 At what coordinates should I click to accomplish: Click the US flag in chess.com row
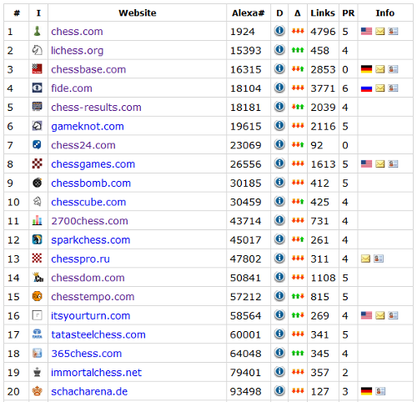tap(366, 31)
